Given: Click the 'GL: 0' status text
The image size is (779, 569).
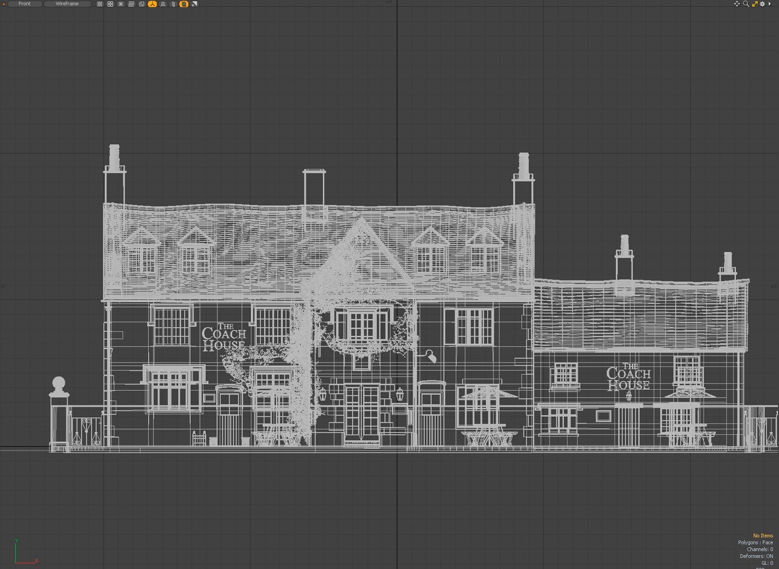Looking at the screenshot, I should [x=767, y=563].
